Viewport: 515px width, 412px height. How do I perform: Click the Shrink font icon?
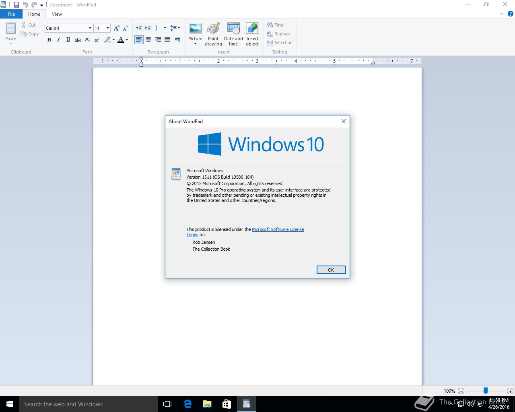(125, 28)
